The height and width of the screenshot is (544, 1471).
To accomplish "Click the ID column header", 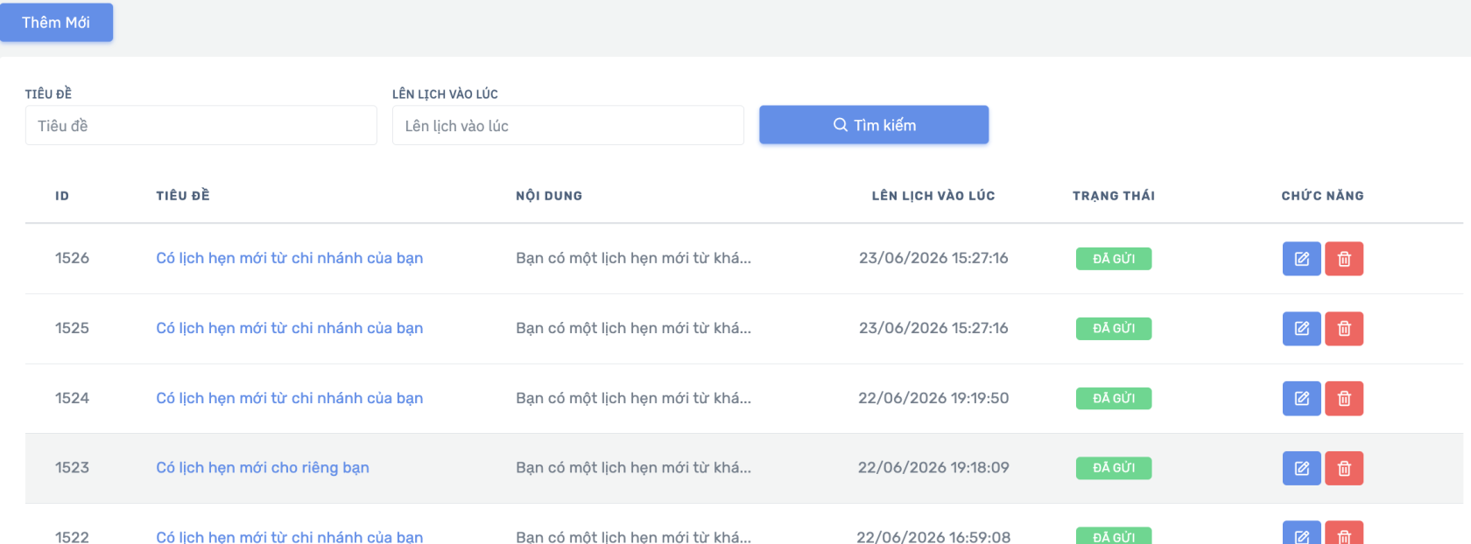I will 62,196.
